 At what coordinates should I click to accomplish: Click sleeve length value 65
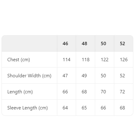pyautogui.click(x=84, y=108)
